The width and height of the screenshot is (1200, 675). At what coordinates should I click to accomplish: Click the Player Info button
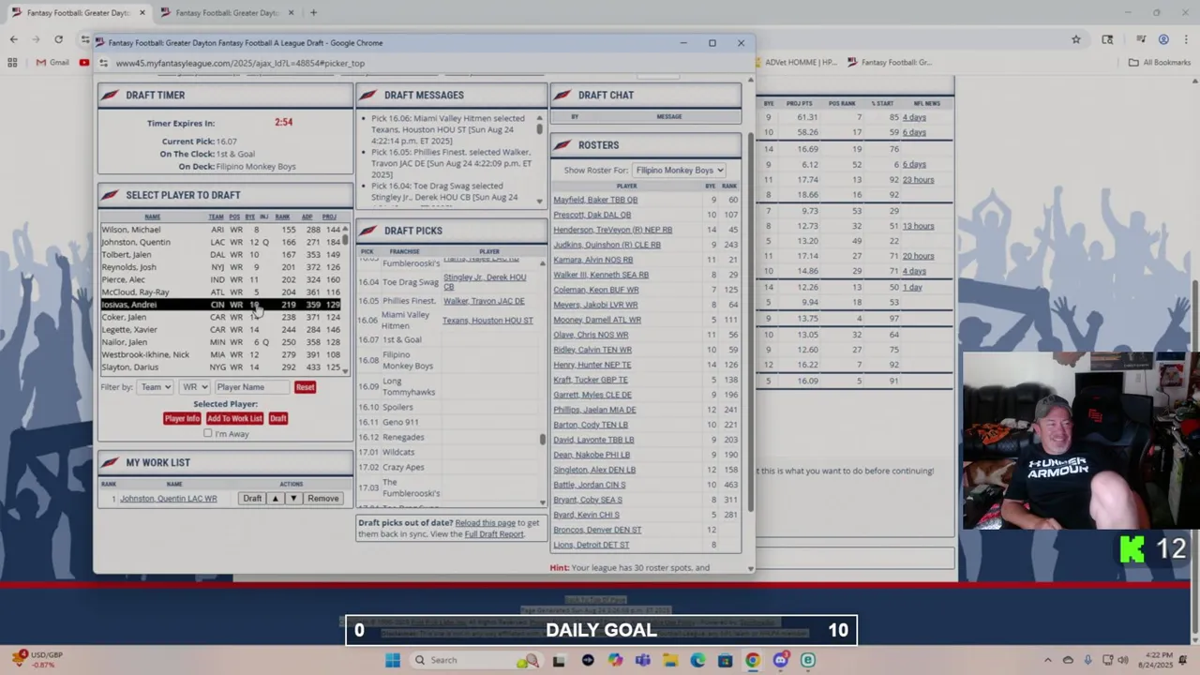(x=182, y=418)
